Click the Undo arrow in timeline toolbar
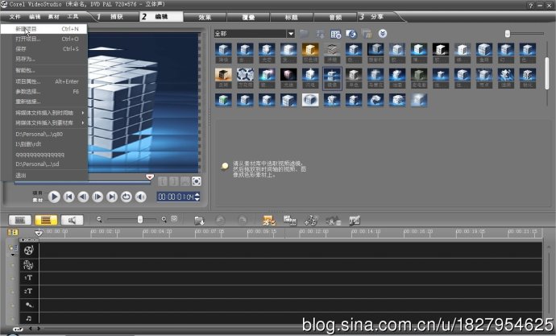 [x=220, y=221]
